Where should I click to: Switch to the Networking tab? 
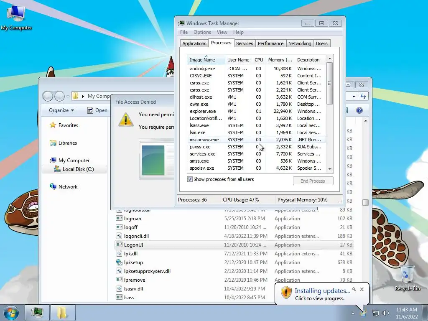pos(299,43)
